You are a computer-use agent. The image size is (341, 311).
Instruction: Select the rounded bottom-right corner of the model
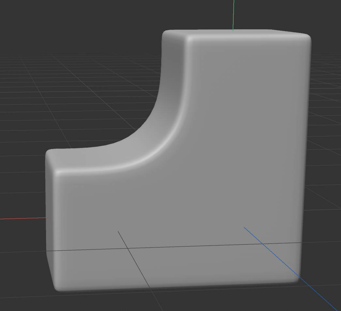296,279
